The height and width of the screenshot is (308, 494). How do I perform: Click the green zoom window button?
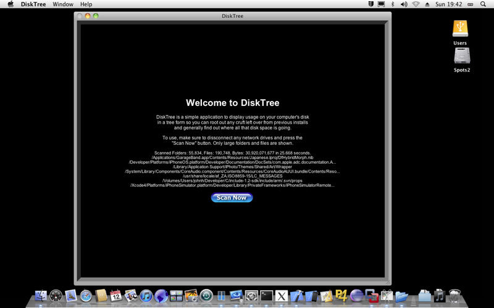point(96,16)
